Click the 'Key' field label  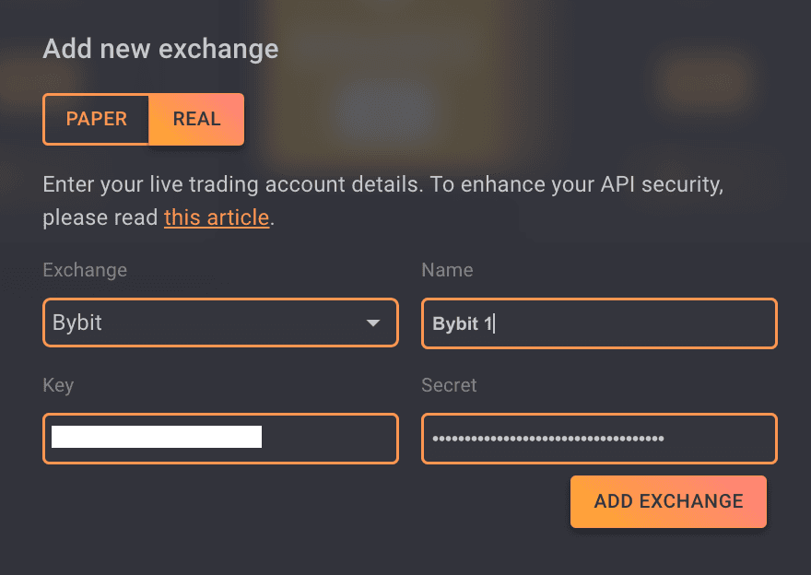(x=58, y=386)
